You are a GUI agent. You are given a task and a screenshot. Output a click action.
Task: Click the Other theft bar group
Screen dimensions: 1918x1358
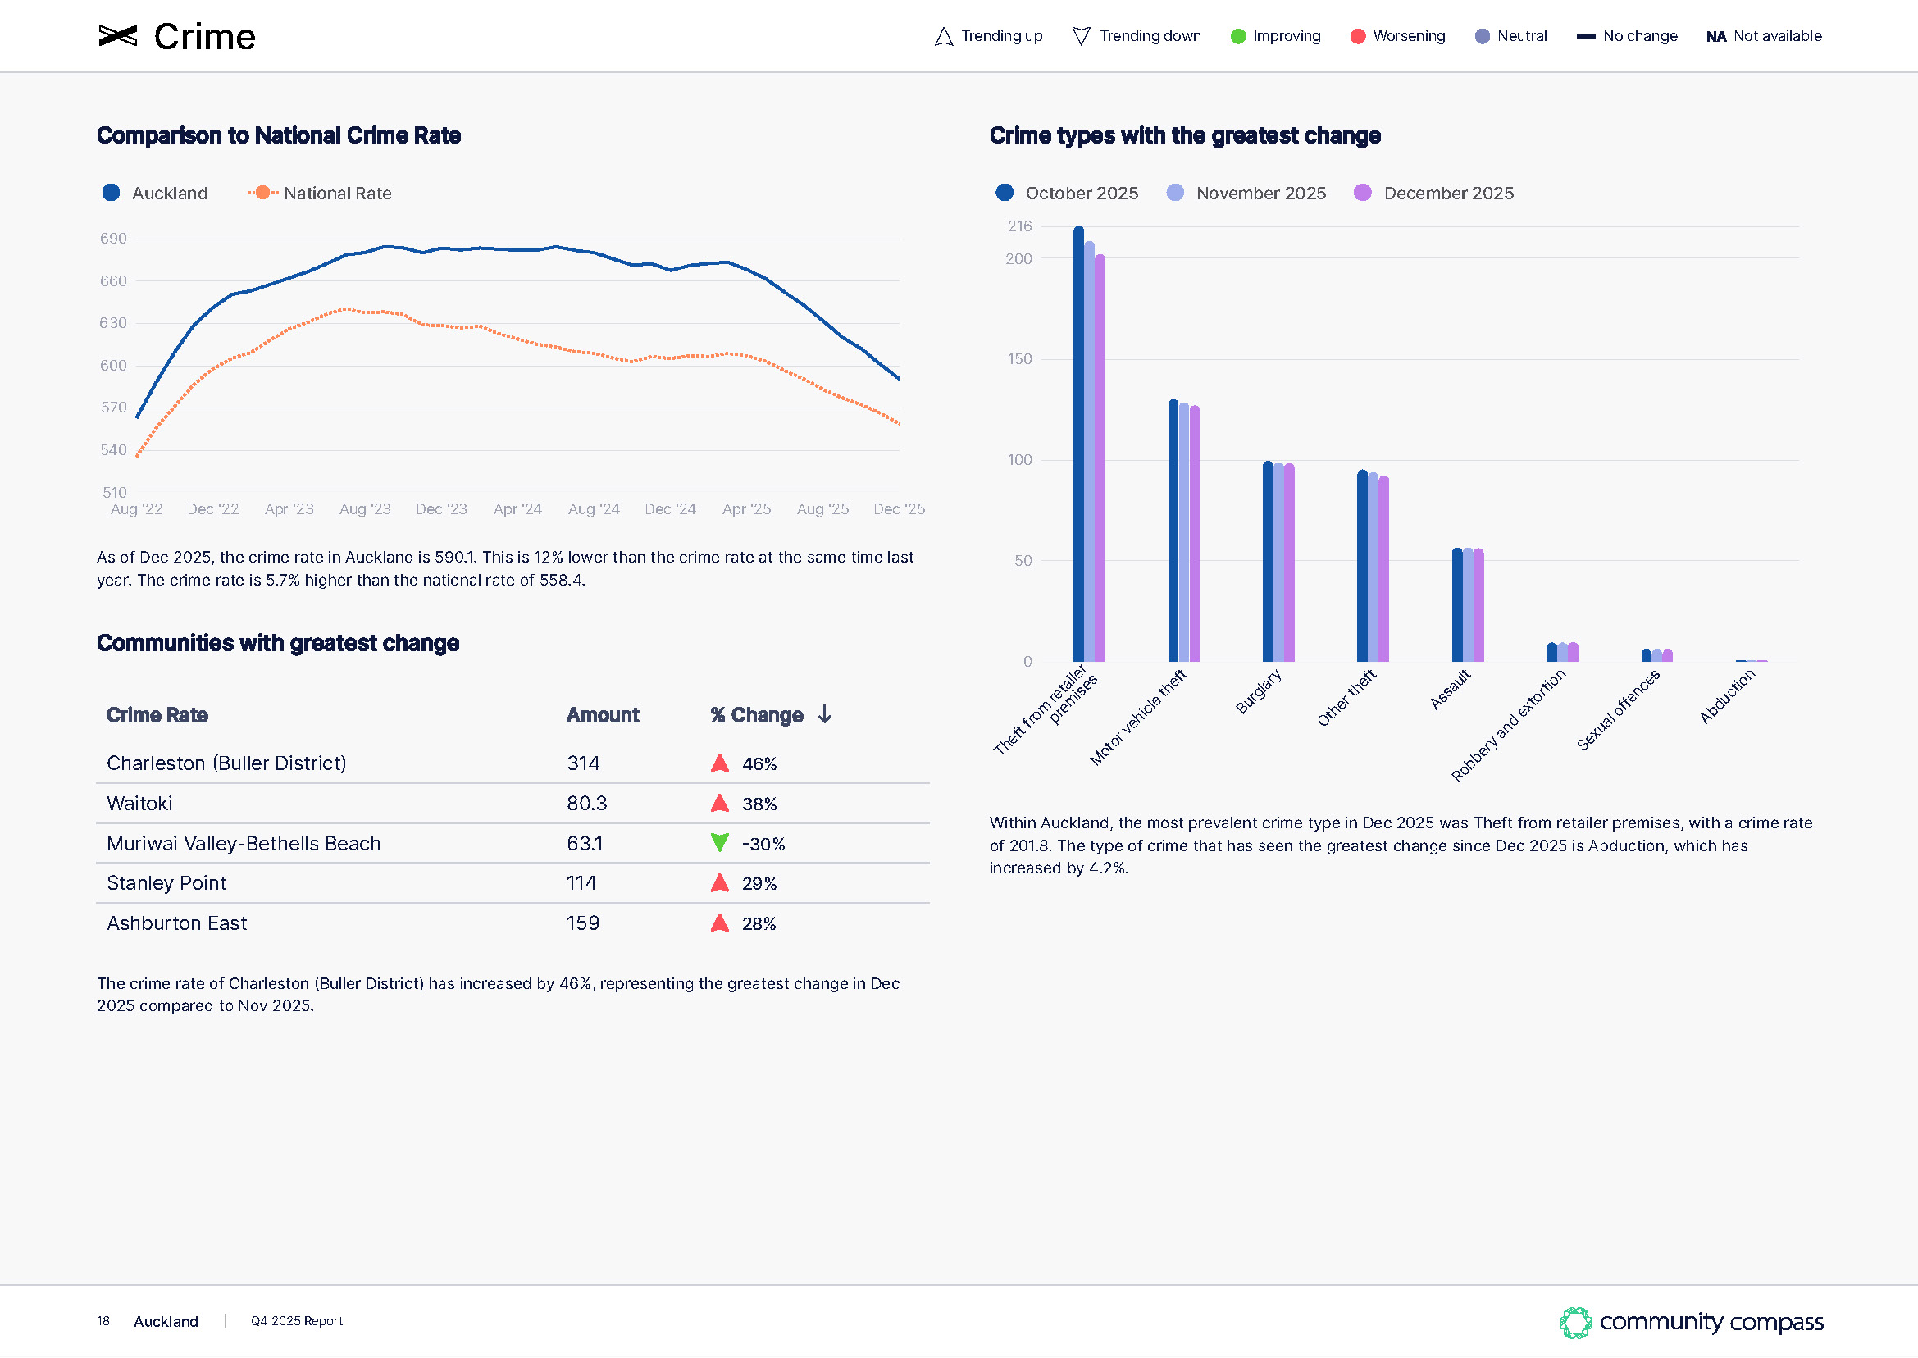[1373, 566]
